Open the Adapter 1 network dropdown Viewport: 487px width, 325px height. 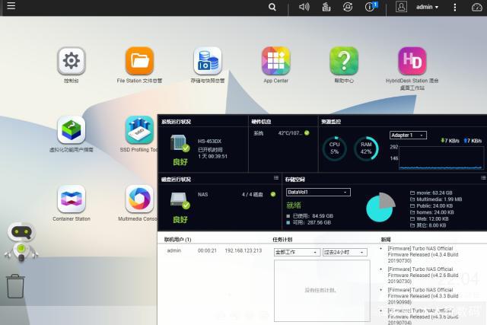[x=408, y=135]
